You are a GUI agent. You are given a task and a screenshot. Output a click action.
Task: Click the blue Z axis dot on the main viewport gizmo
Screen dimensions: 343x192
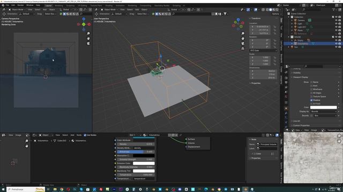(x=238, y=20)
